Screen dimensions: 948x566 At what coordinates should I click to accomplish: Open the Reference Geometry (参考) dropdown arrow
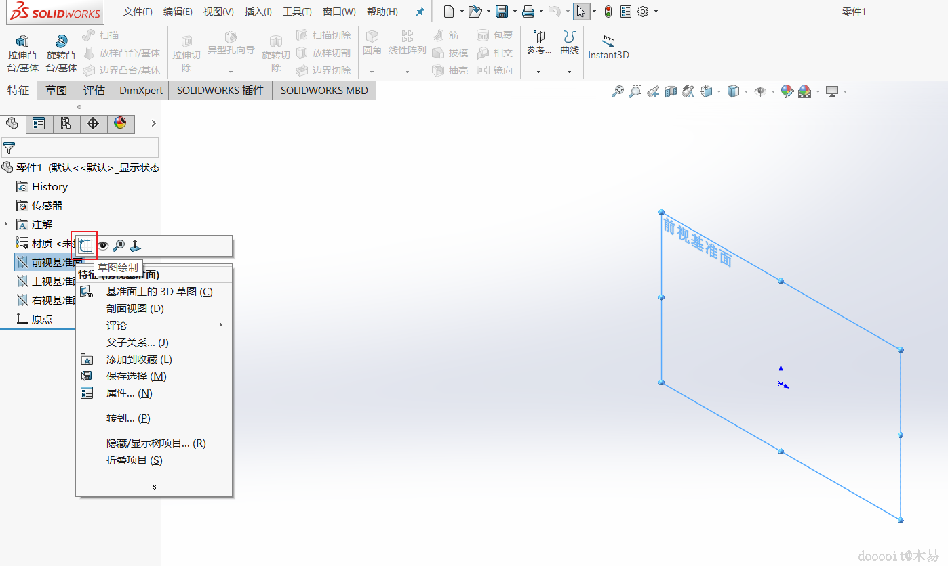click(x=539, y=71)
